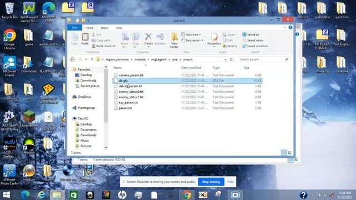
Task: Open the File menu tab
Action: point(75,28)
